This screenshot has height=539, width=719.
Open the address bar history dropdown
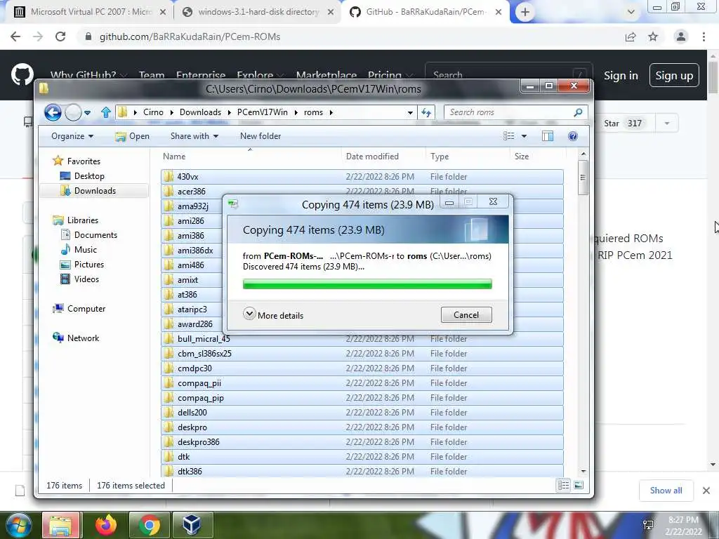410,113
